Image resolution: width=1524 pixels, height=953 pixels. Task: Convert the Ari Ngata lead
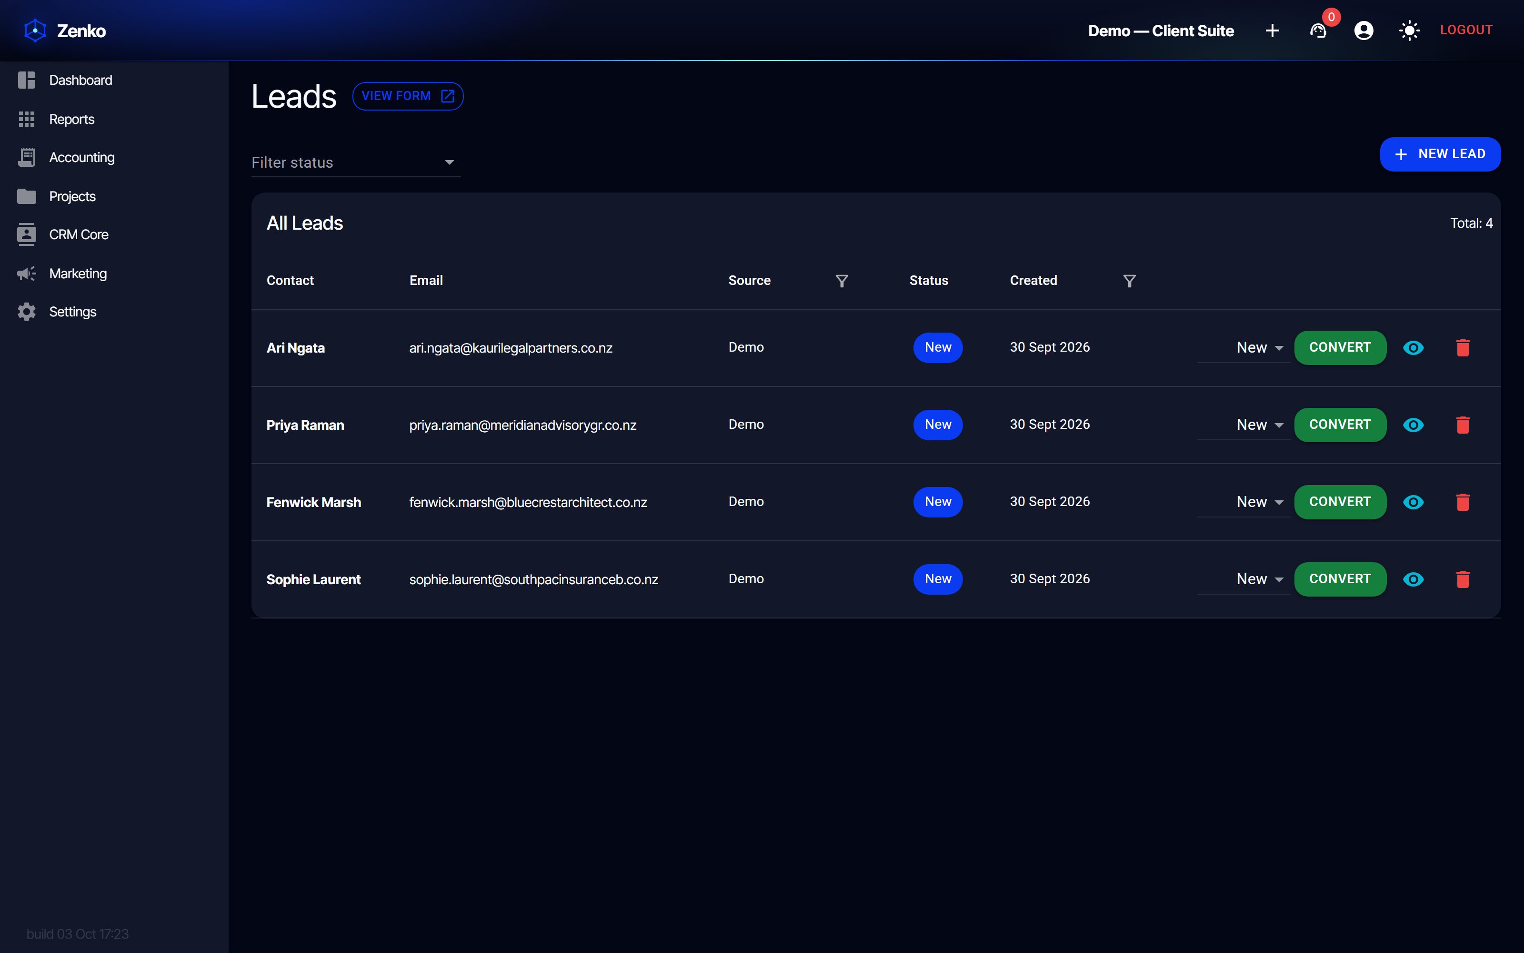click(x=1340, y=348)
